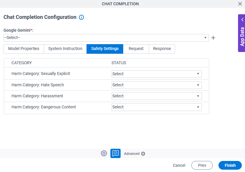Go to the Request tab

pos(136,49)
